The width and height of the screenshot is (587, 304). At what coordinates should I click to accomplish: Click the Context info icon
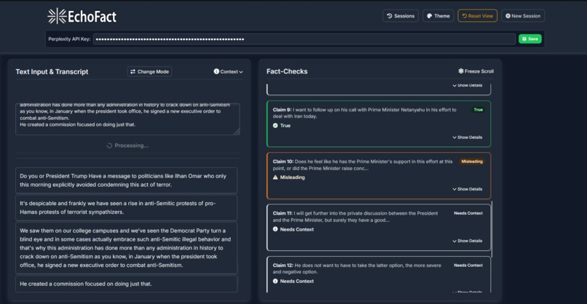216,71
